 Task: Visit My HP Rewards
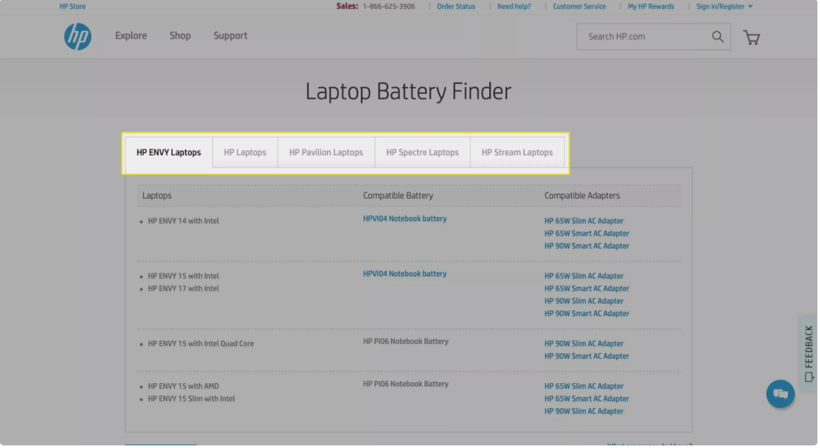pos(650,6)
